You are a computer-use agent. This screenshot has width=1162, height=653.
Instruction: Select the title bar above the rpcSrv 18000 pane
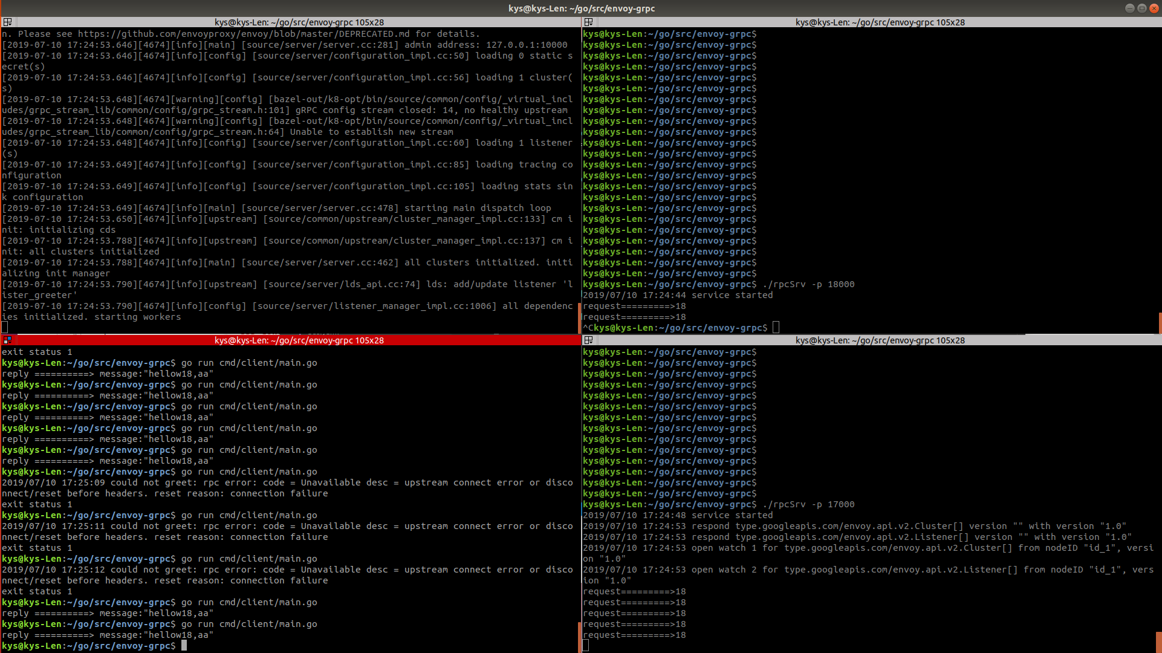(x=871, y=22)
